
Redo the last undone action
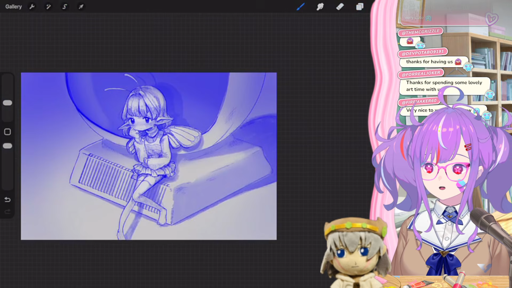(7, 212)
